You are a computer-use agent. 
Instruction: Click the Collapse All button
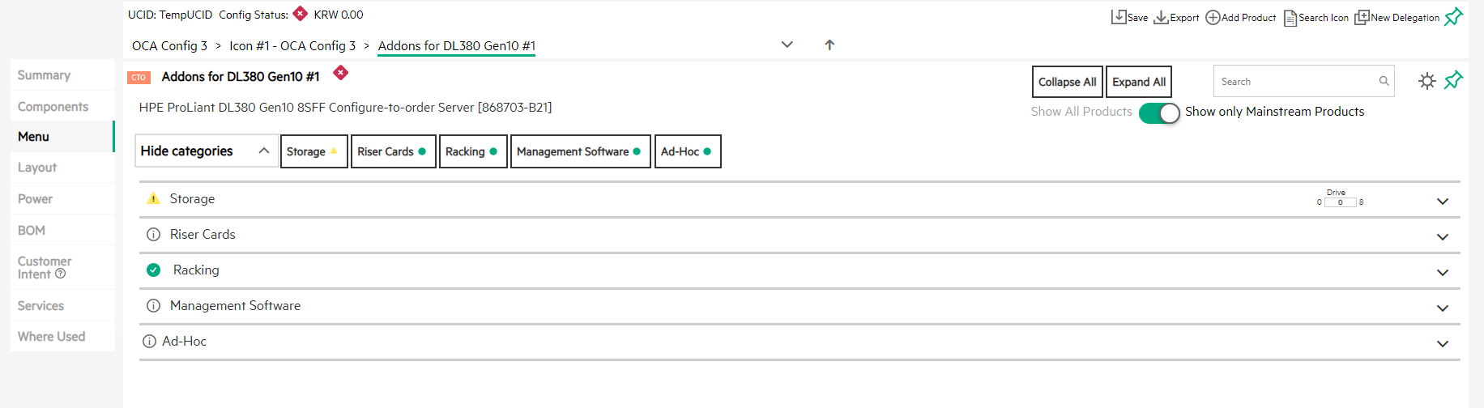[1068, 82]
